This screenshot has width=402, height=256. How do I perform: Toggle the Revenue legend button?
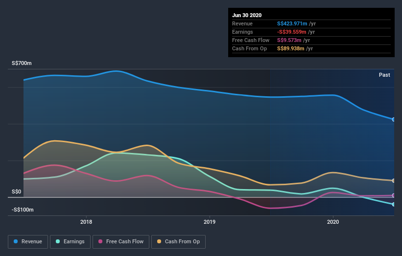tap(28, 242)
